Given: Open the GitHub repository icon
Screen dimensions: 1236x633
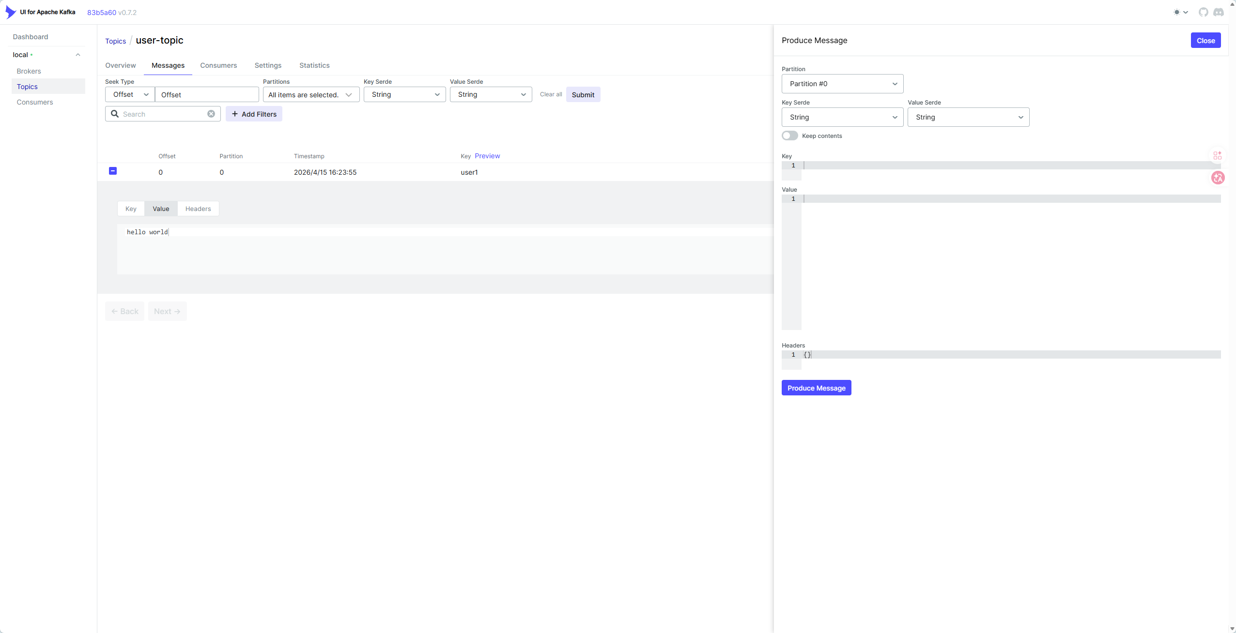Looking at the screenshot, I should tap(1203, 12).
